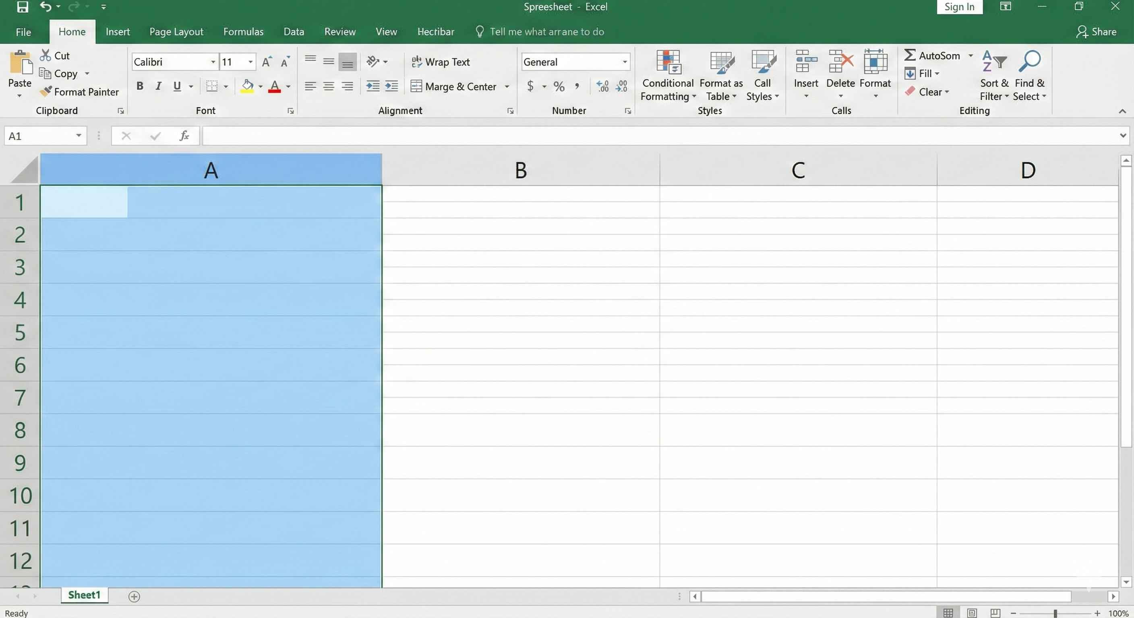Open Conditional Formatting options
Image resolution: width=1134 pixels, height=618 pixels.
(x=667, y=75)
